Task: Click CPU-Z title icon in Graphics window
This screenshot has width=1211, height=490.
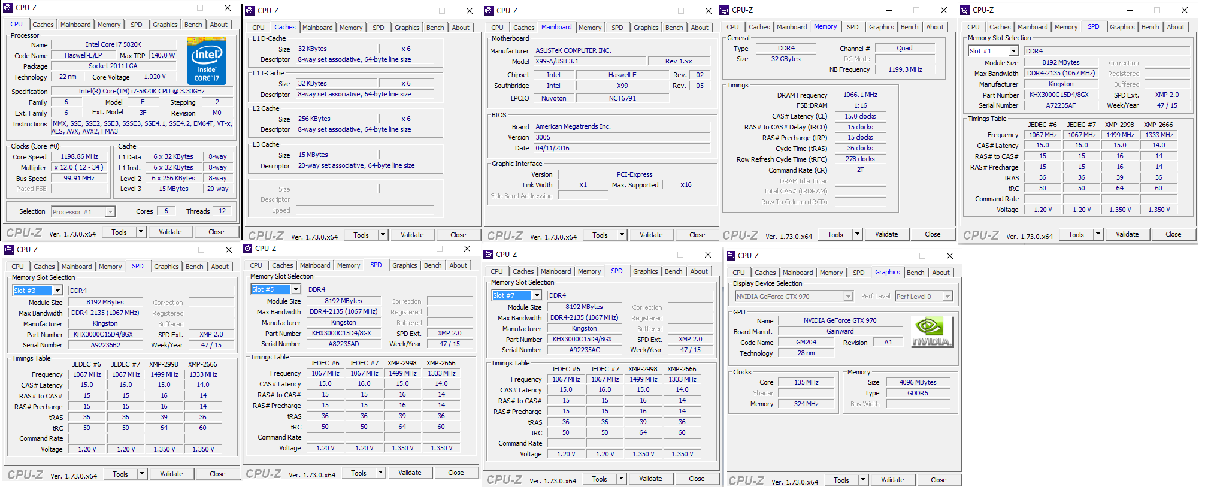Action: pyautogui.click(x=730, y=256)
